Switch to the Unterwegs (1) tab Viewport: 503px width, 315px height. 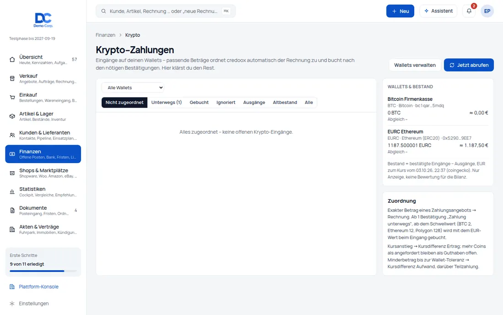click(166, 103)
